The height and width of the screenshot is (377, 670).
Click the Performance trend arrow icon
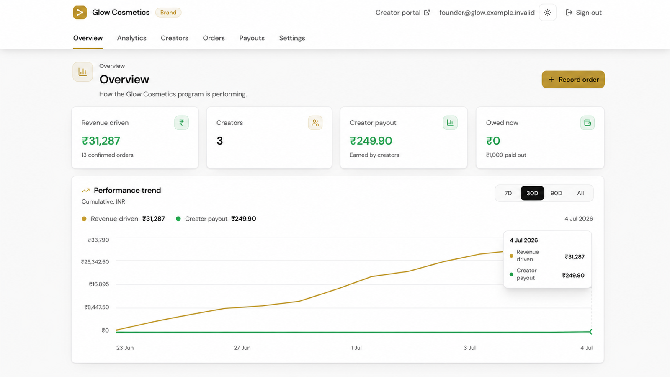coord(86,191)
